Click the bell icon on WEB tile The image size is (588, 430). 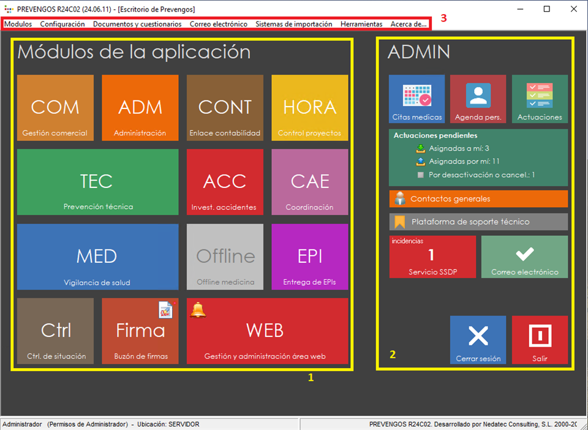198,310
